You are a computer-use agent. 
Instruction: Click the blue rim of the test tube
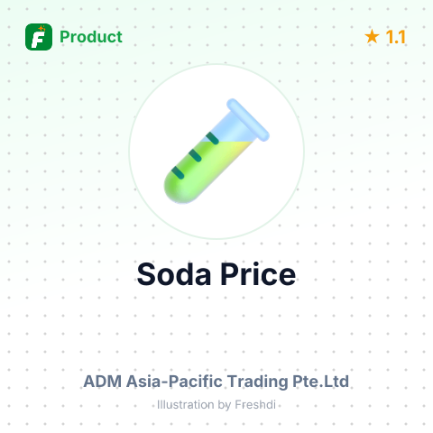click(248, 119)
